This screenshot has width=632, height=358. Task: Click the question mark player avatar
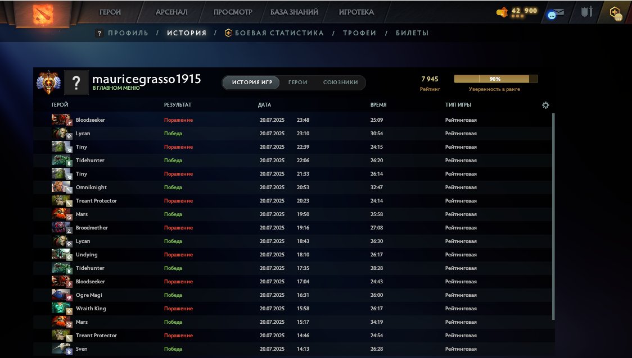[x=76, y=83]
